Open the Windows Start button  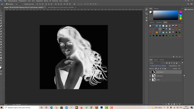tap(2, 107)
